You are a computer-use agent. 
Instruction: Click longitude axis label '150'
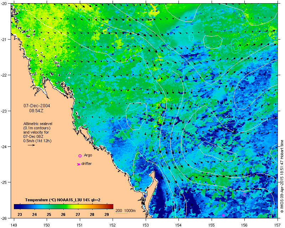point(47,225)
